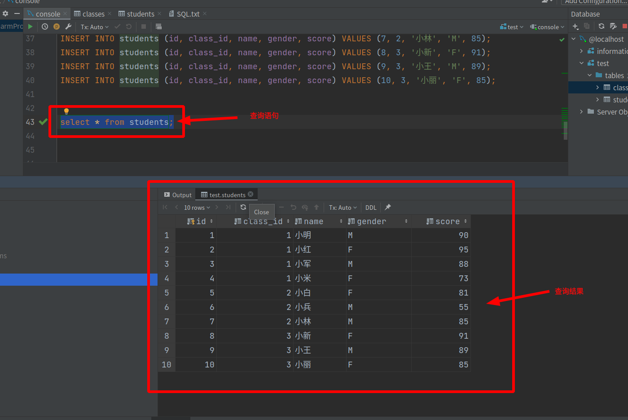The height and width of the screenshot is (420, 628).
Task: Go to first result page
Action: (165, 207)
